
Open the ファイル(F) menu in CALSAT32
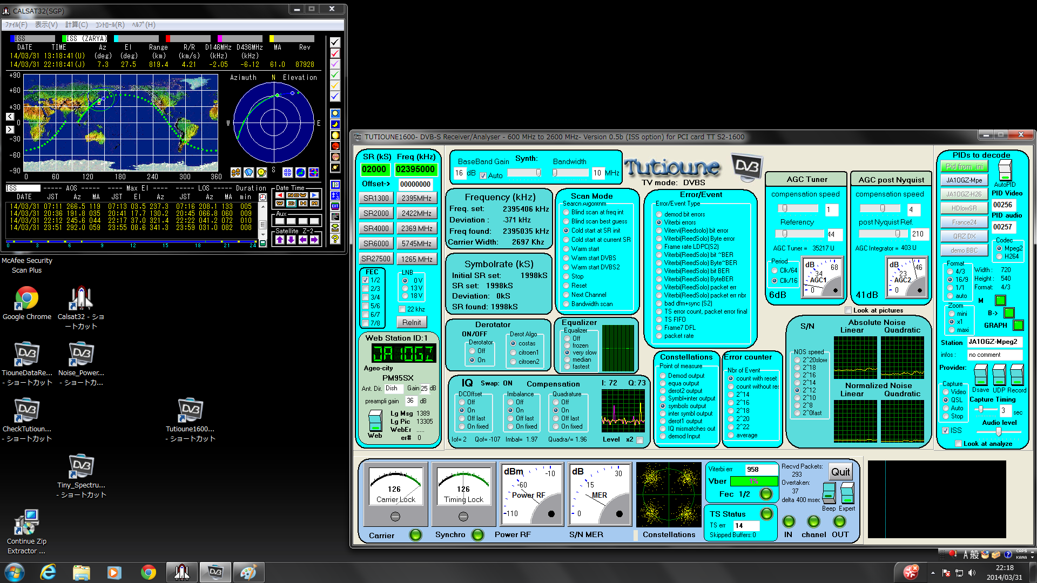coord(16,25)
